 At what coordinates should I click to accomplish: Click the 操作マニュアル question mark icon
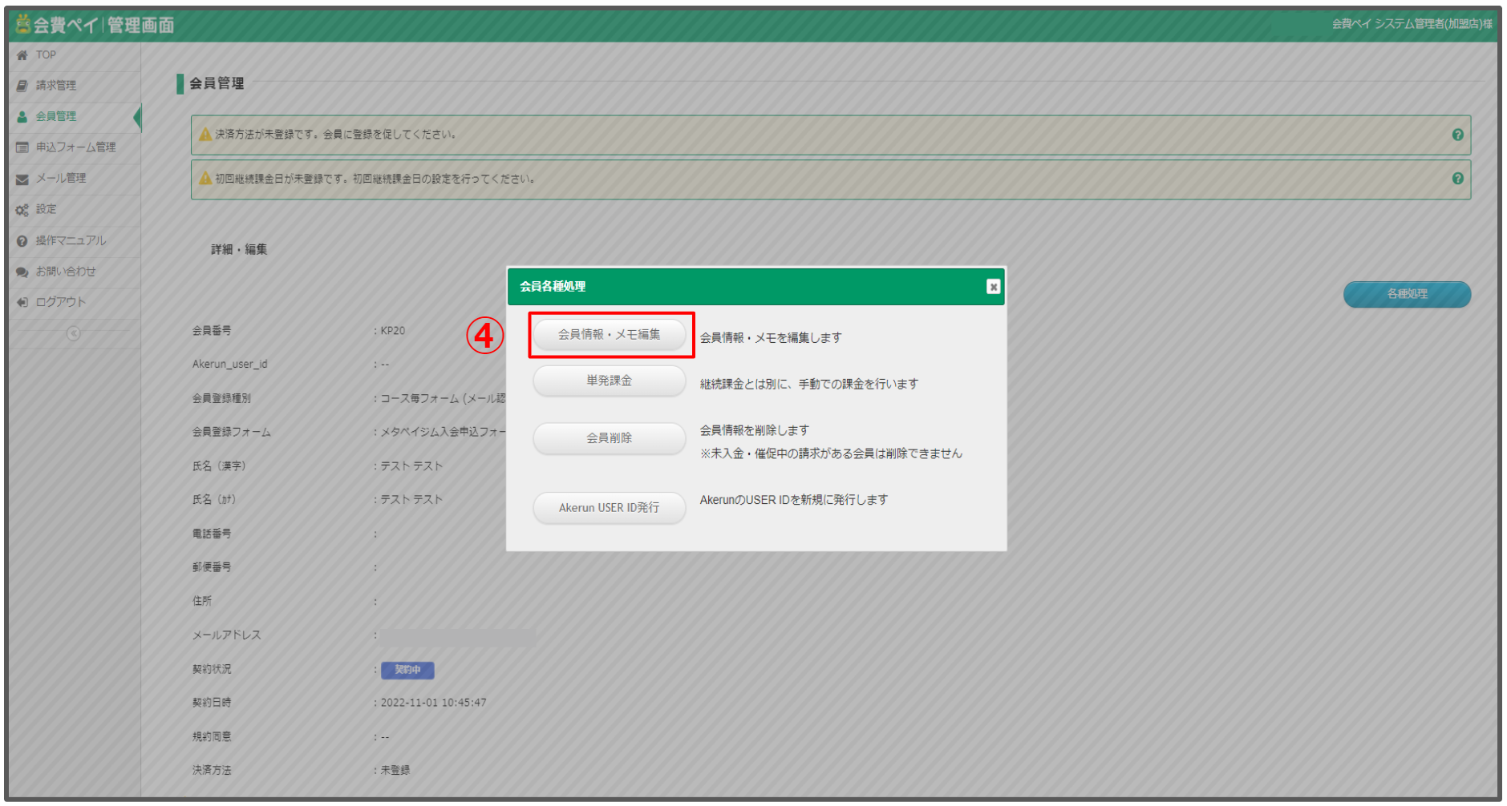click(22, 241)
